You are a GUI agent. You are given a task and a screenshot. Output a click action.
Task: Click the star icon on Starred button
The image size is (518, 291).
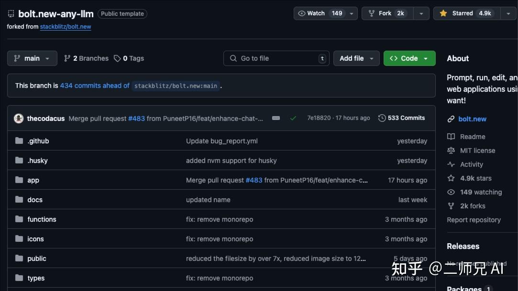coord(443,13)
